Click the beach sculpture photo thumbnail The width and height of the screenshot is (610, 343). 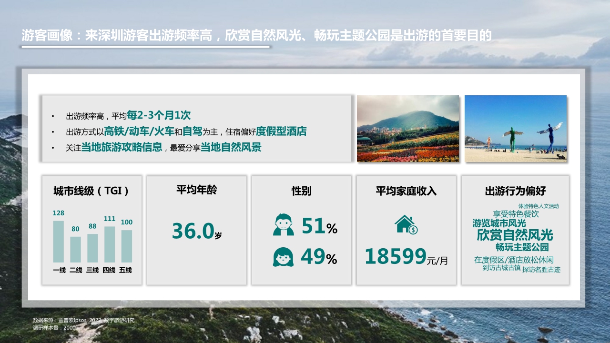516,129
